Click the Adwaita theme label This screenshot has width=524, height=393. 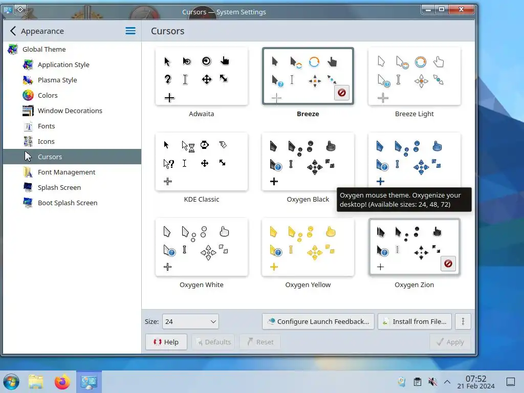tap(202, 114)
